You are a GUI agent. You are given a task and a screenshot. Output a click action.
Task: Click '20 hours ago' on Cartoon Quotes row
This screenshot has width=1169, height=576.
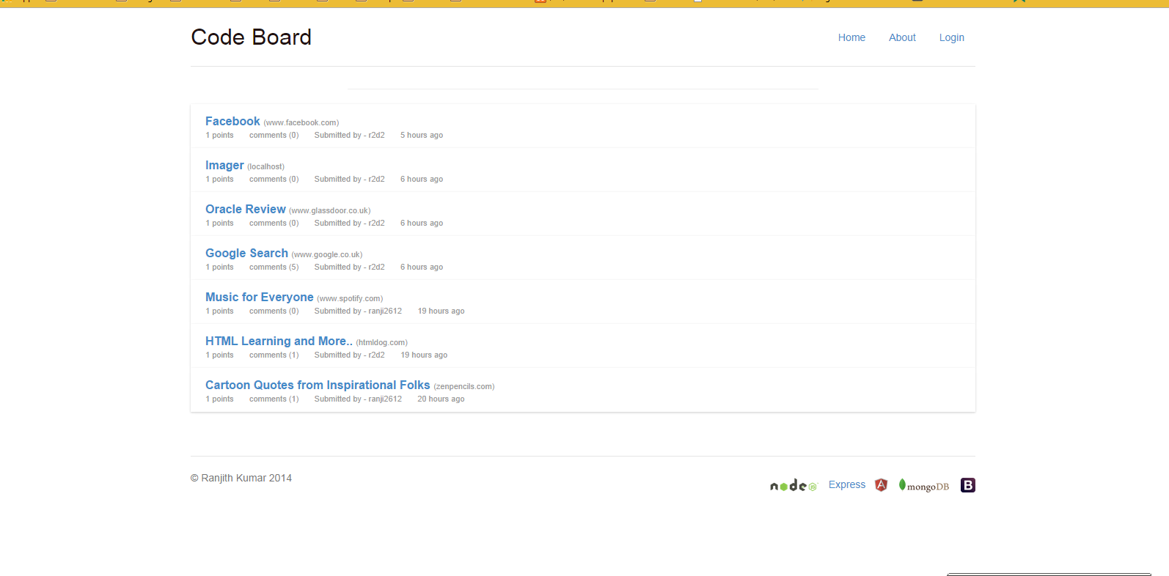point(441,399)
